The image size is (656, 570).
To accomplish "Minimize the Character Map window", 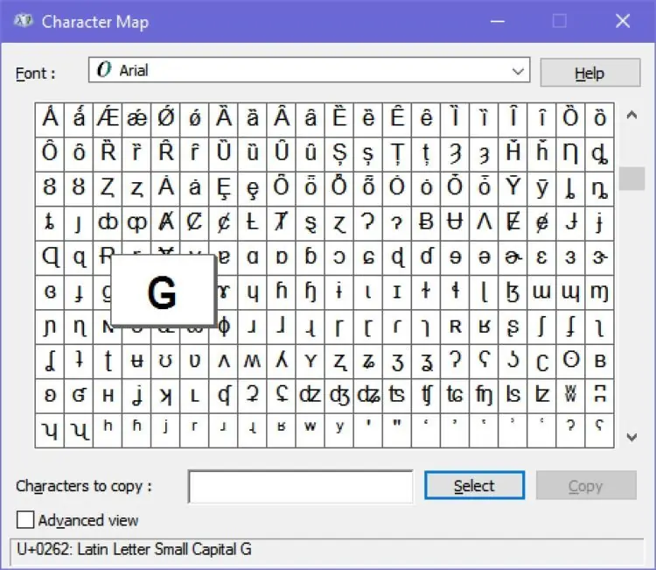I will click(x=498, y=20).
